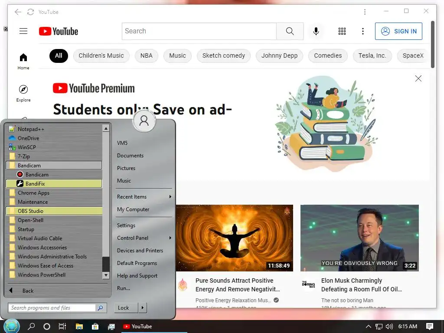Open the volume speaker tray icon
This screenshot has height=333, width=444.
(389, 326)
